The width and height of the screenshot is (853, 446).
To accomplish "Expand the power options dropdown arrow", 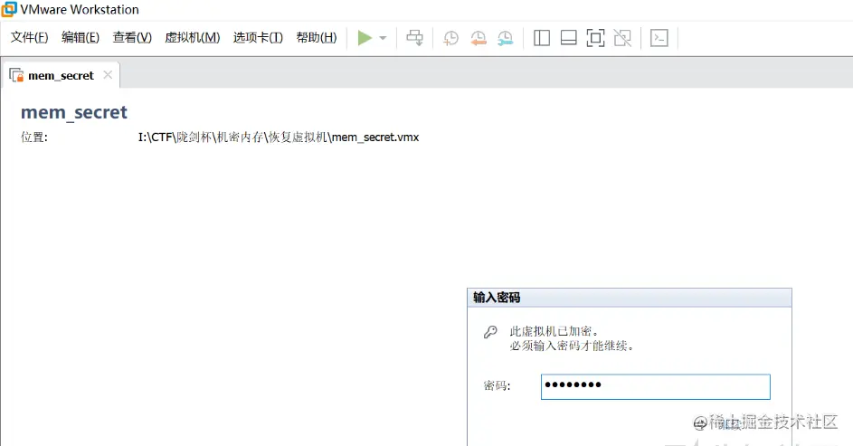I will click(x=383, y=38).
